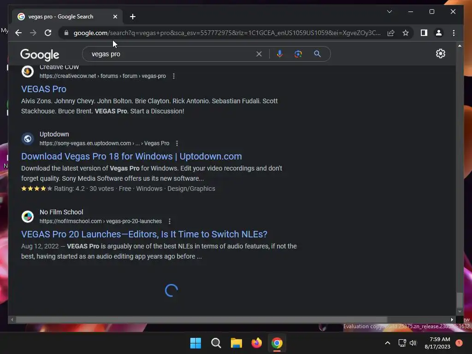472x354 pixels.
Task: Click the vertical scrollbar down arrow
Action: [460, 312]
